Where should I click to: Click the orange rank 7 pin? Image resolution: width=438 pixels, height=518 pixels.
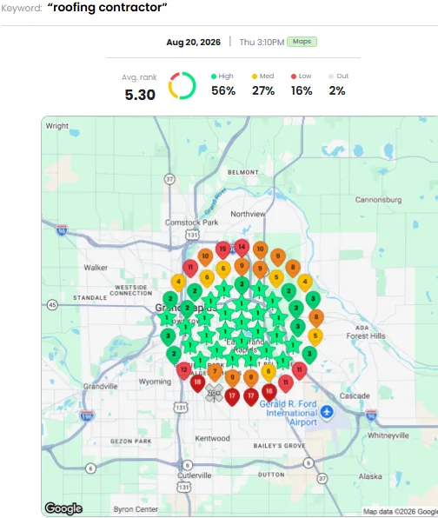(x=215, y=373)
